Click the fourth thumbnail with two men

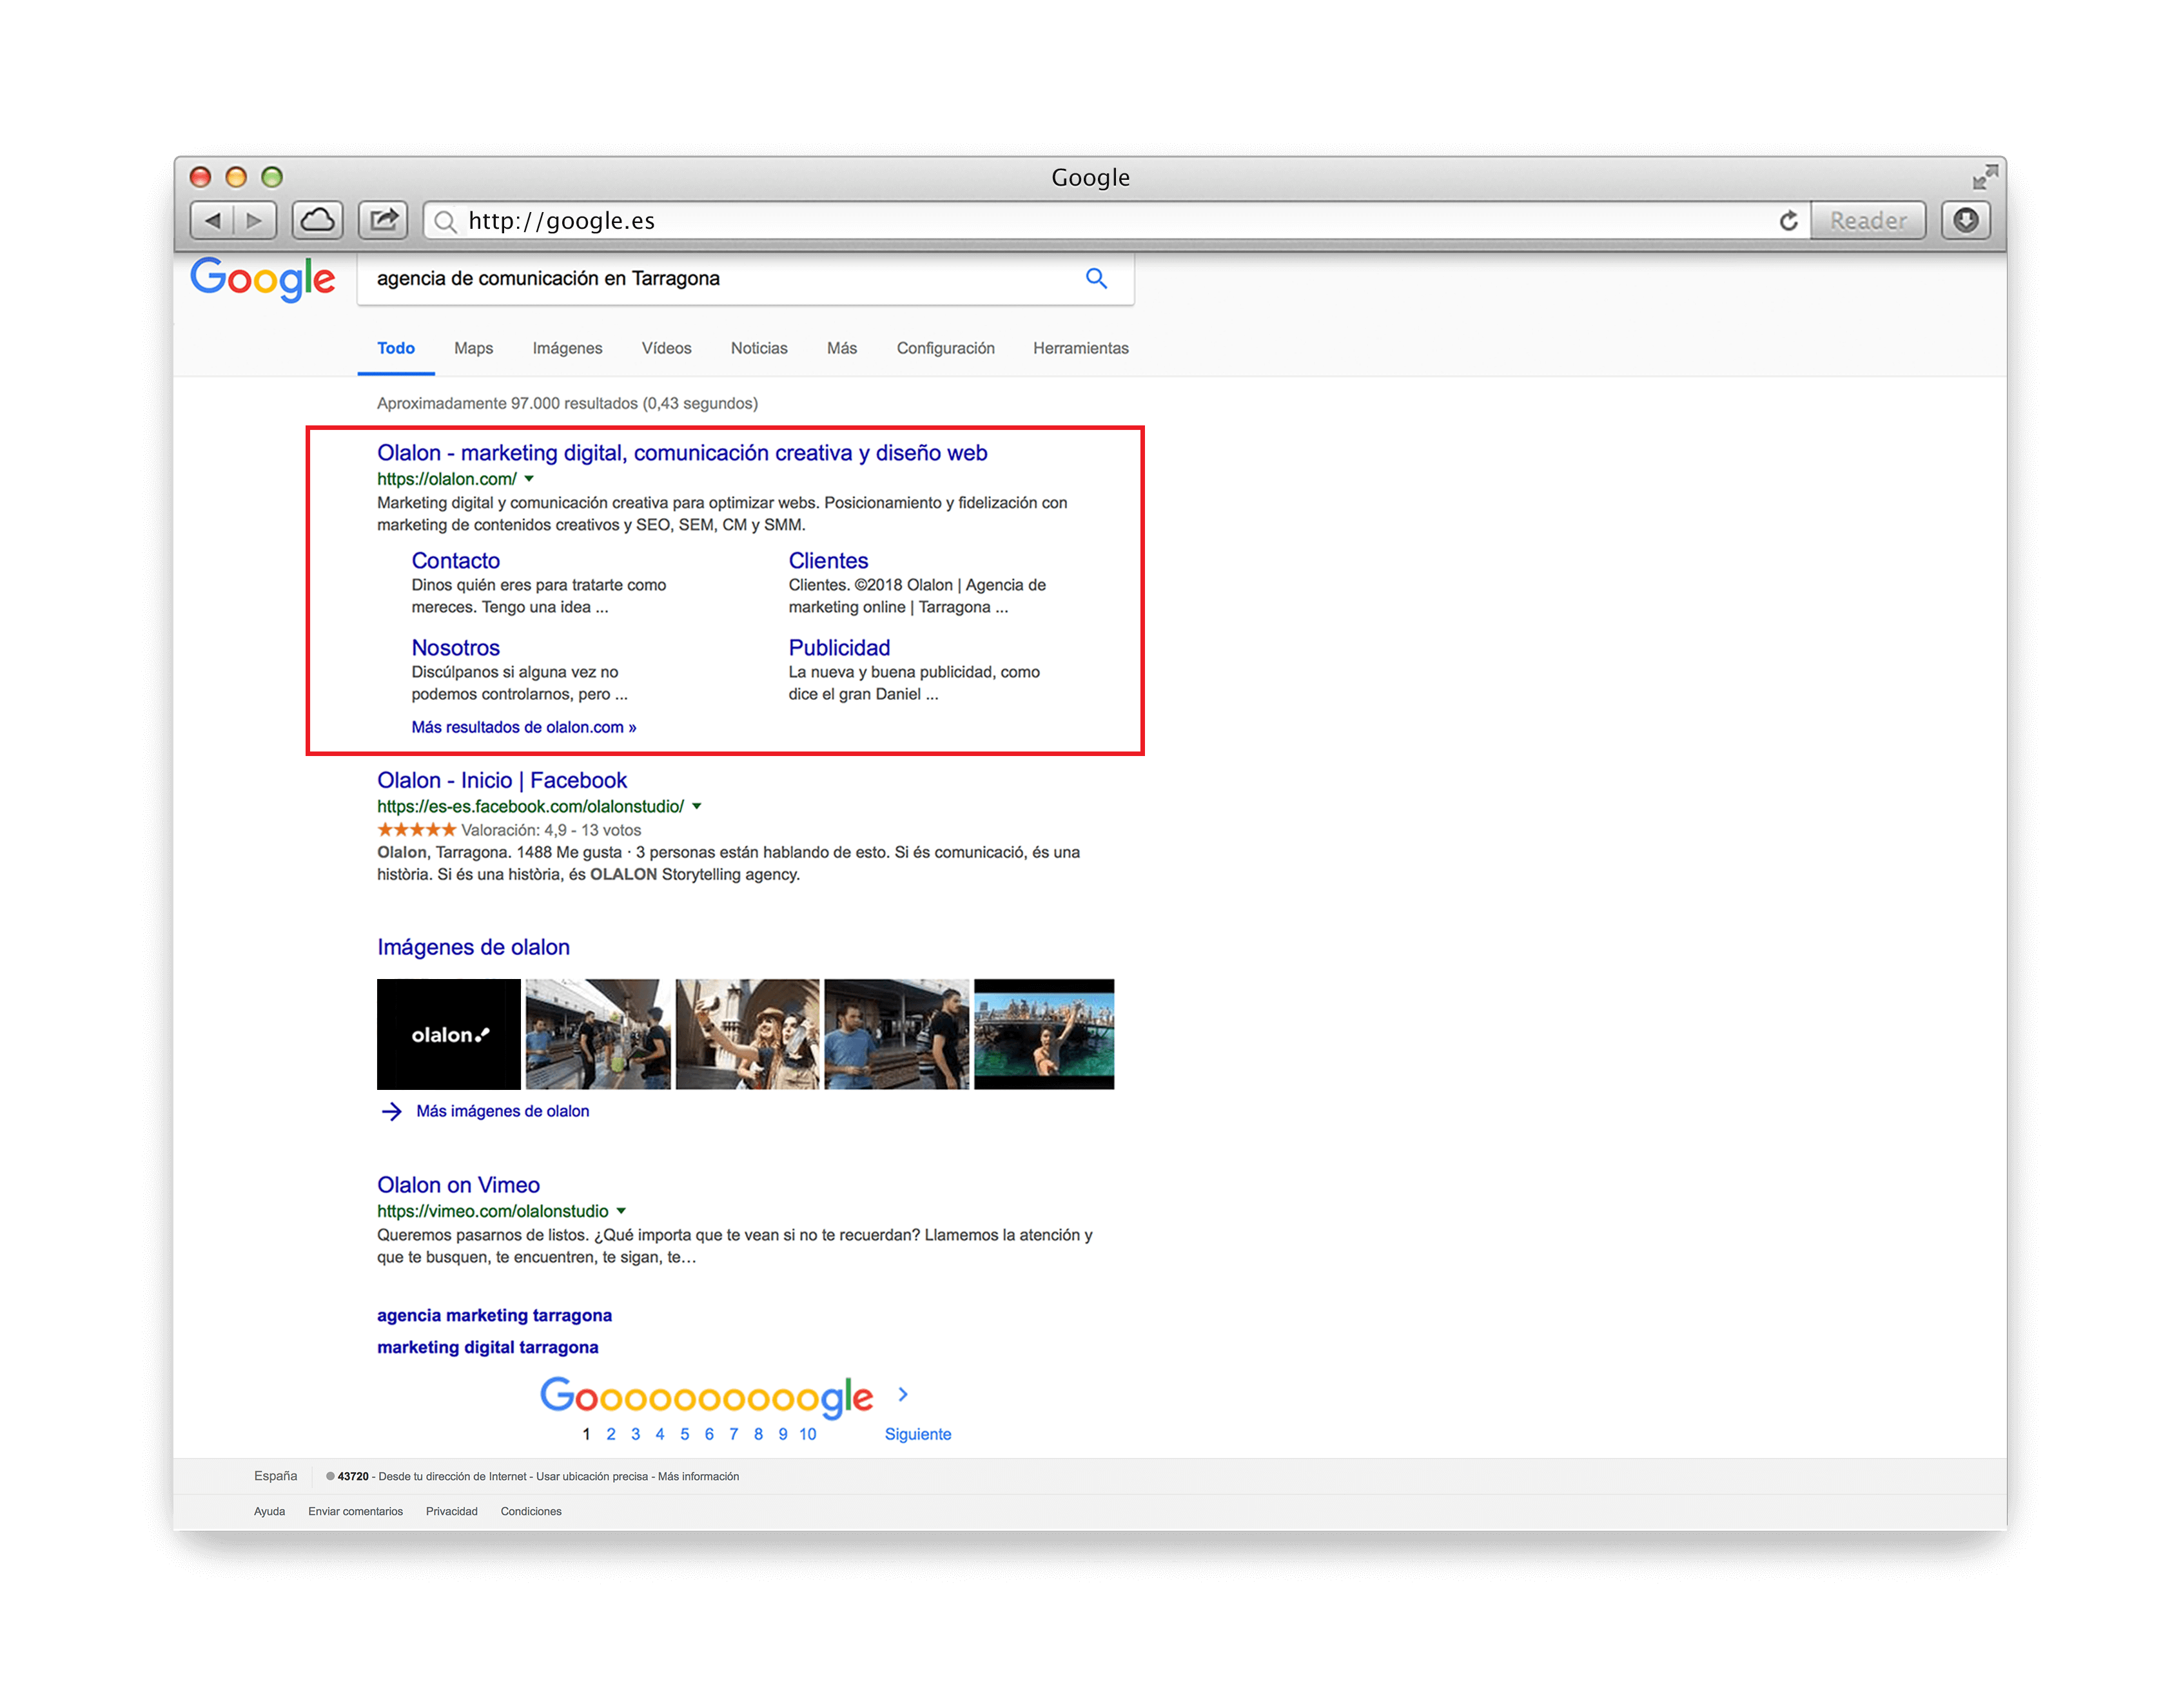pyautogui.click(x=896, y=1034)
